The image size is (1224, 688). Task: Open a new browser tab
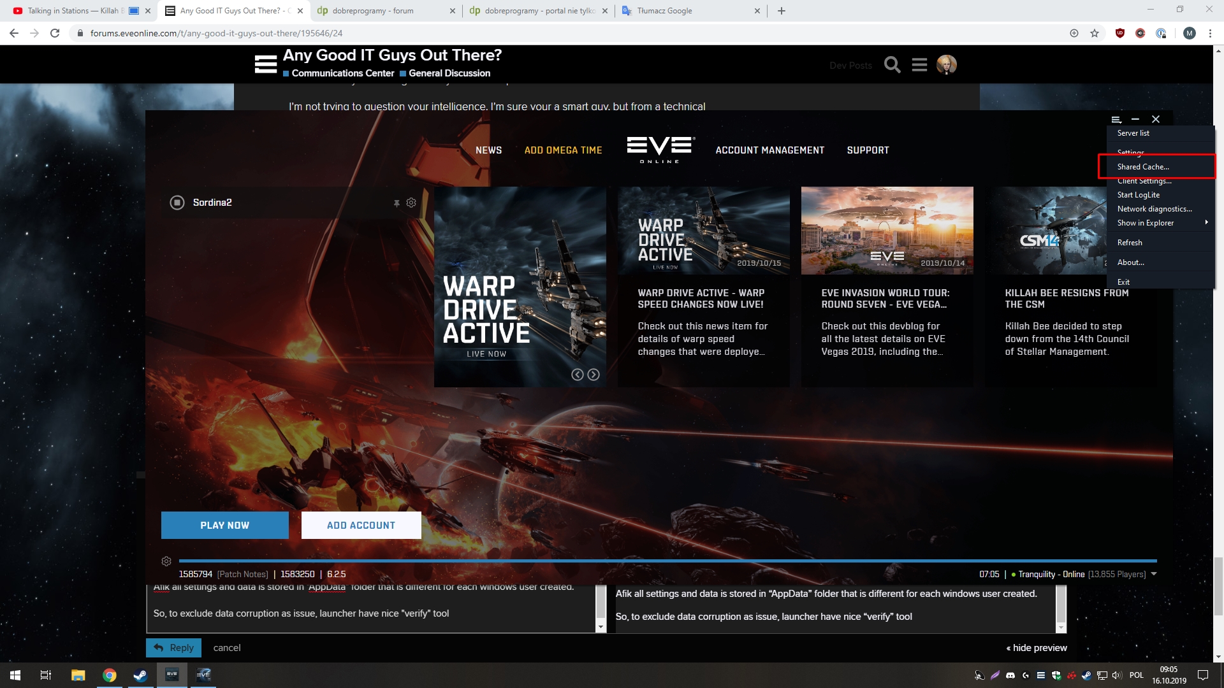[782, 11]
